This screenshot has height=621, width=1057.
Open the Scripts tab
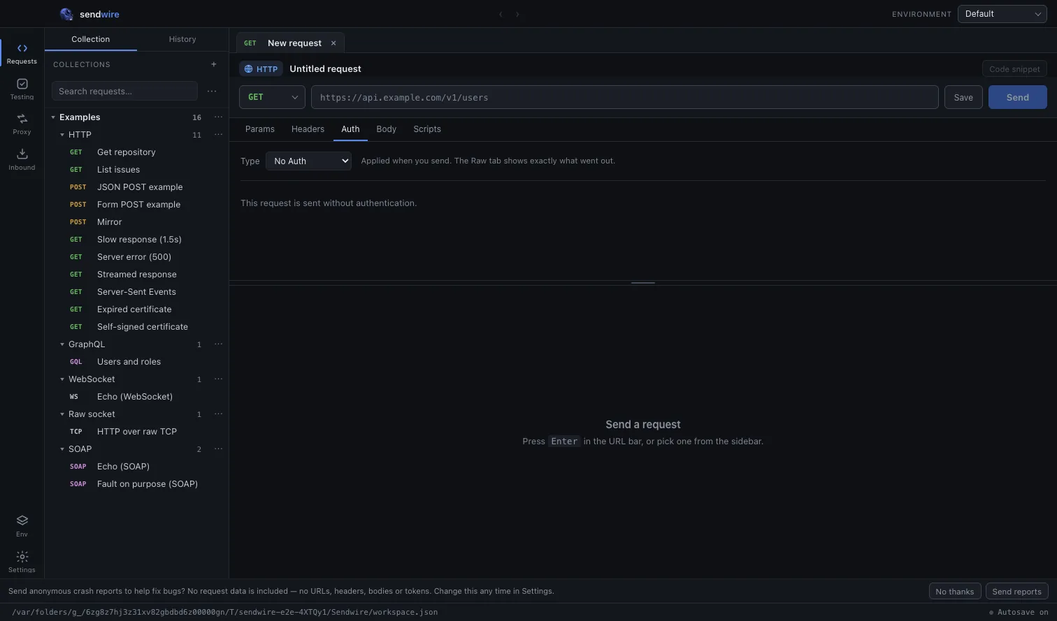[427, 129]
